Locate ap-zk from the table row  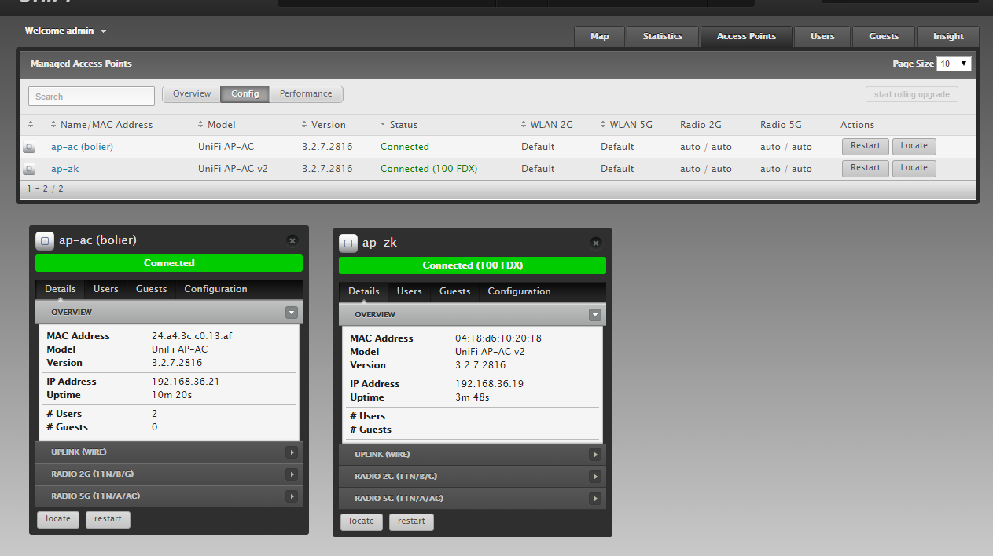tap(914, 168)
